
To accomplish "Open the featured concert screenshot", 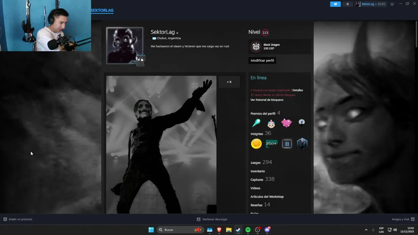I will coord(161,145).
